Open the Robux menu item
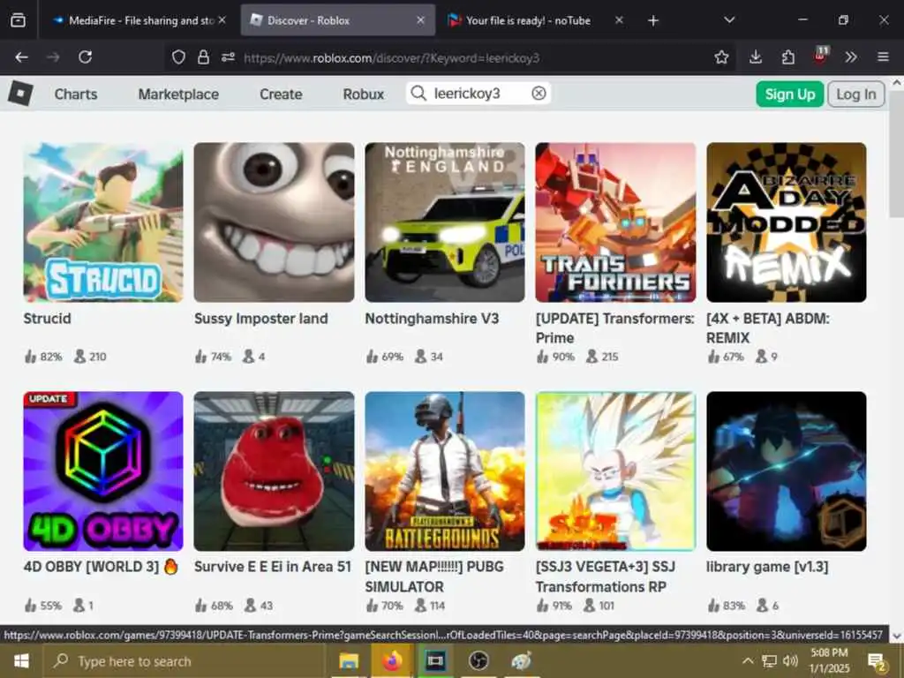The height and width of the screenshot is (678, 904). (363, 94)
